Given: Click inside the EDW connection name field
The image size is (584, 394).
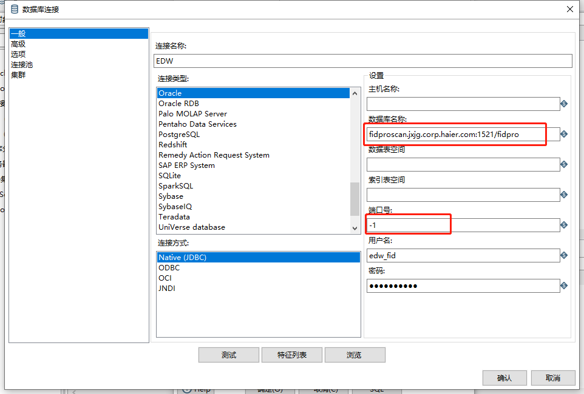Looking at the screenshot, I should (x=362, y=61).
